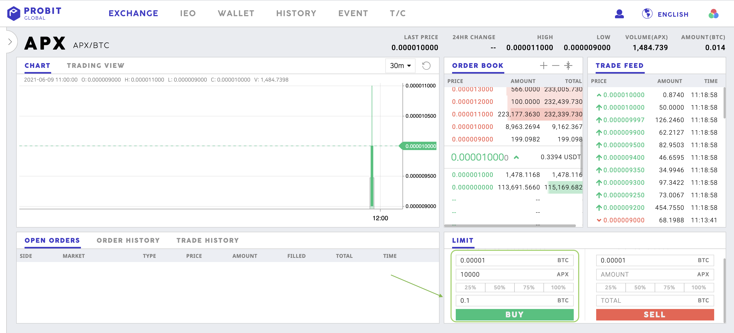Image resolution: width=734 pixels, height=333 pixels.
Task: Click ask price 0.000009000 in order book
Action: [472, 139]
